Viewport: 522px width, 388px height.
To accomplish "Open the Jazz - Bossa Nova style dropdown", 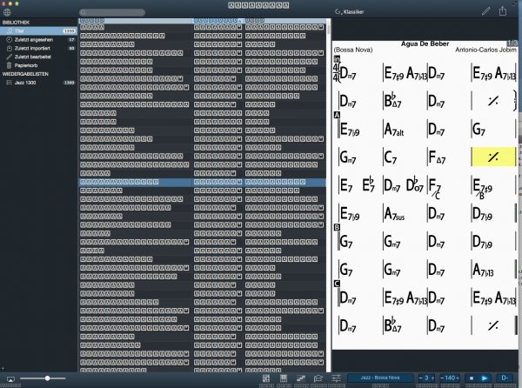I will click(x=379, y=378).
